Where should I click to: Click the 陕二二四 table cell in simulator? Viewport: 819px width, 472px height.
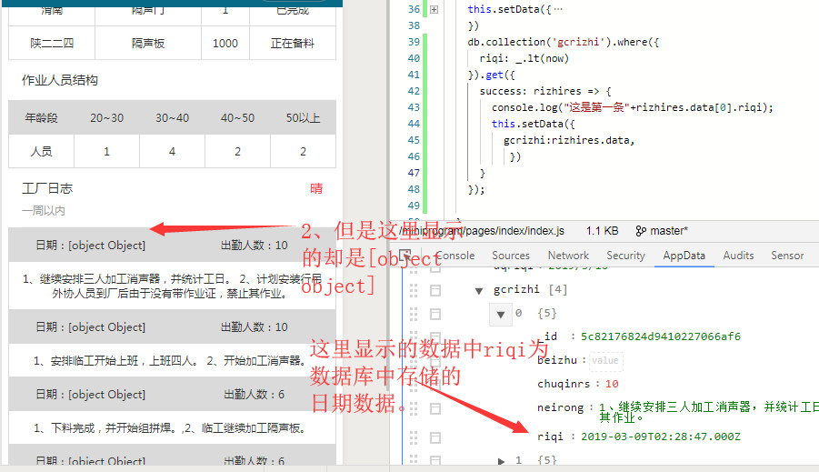pos(52,43)
